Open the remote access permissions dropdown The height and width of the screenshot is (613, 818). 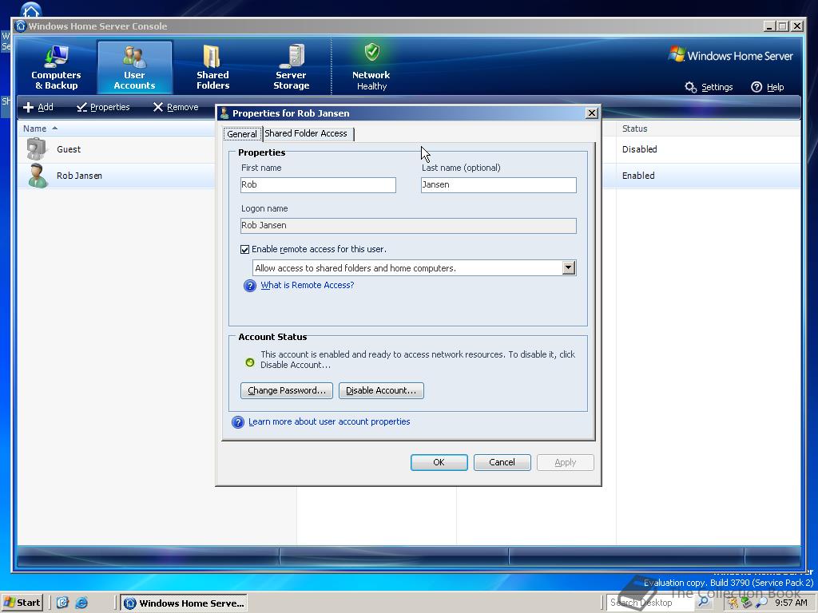pos(568,267)
